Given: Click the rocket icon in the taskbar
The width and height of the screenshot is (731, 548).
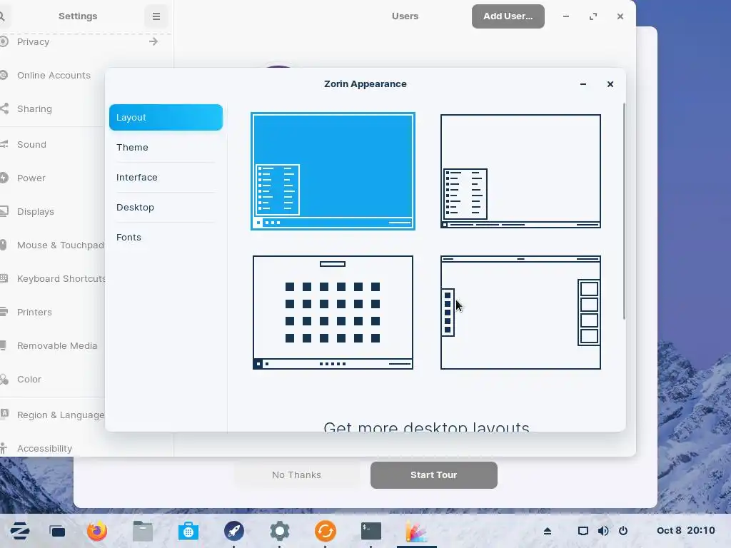Looking at the screenshot, I should coord(234,531).
